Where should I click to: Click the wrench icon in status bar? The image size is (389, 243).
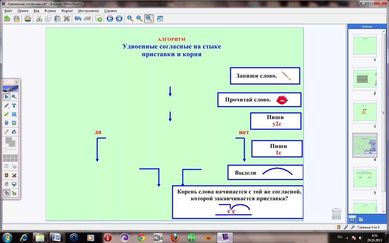353,227
